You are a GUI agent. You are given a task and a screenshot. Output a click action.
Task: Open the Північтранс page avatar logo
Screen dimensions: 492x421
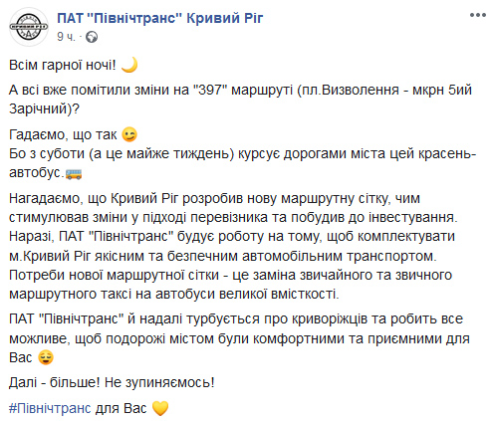click(29, 27)
